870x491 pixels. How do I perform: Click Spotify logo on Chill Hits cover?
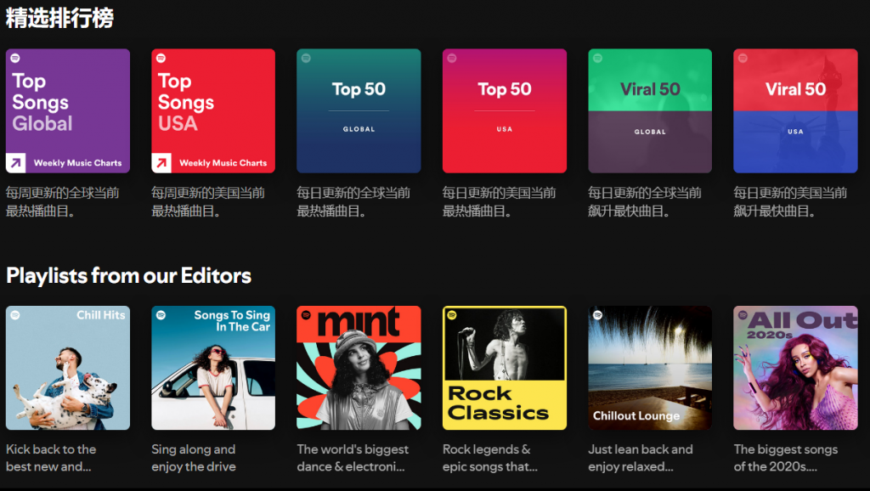[15, 315]
